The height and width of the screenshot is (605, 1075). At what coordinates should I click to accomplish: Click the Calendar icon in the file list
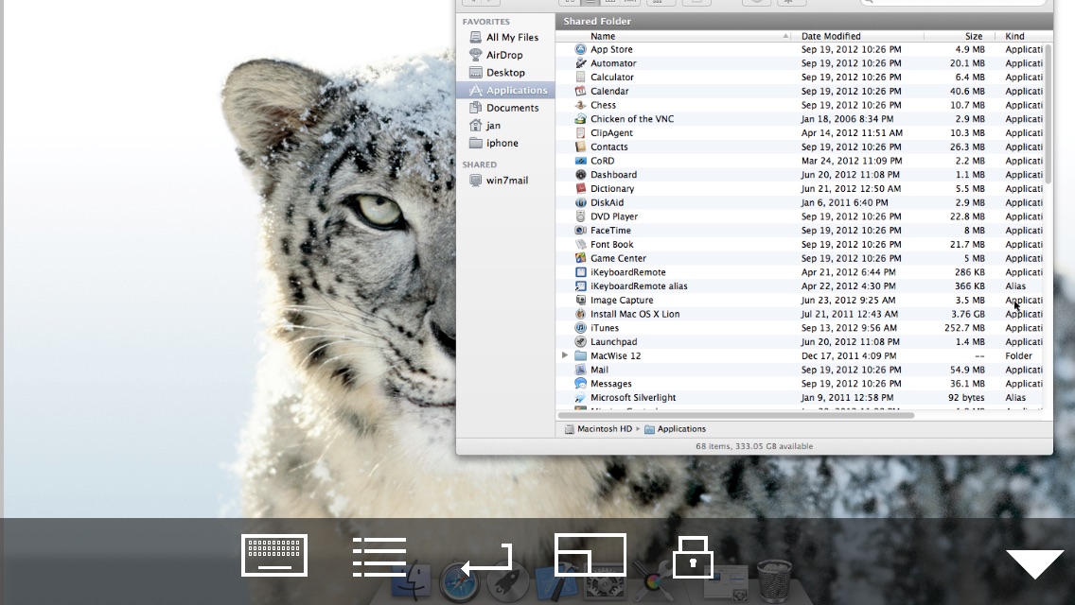581,91
